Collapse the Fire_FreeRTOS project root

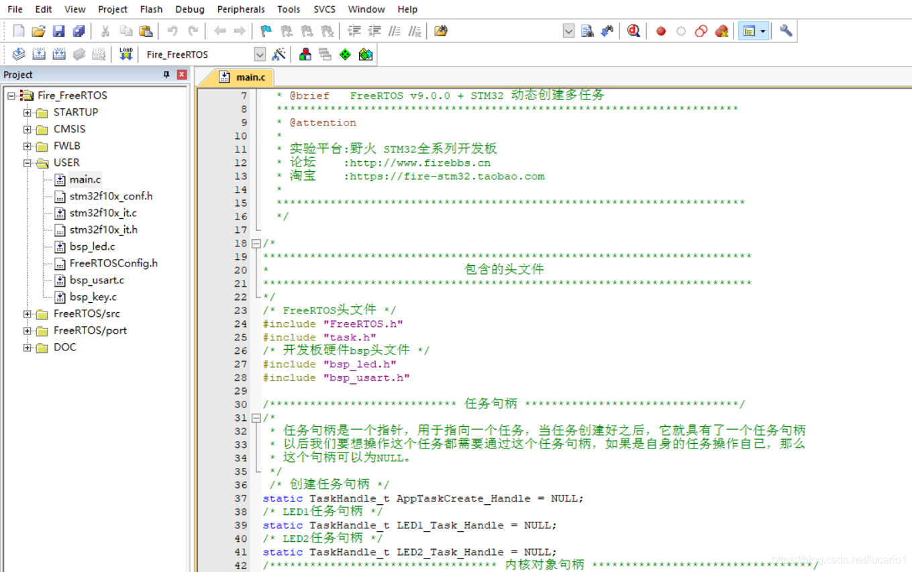point(11,95)
